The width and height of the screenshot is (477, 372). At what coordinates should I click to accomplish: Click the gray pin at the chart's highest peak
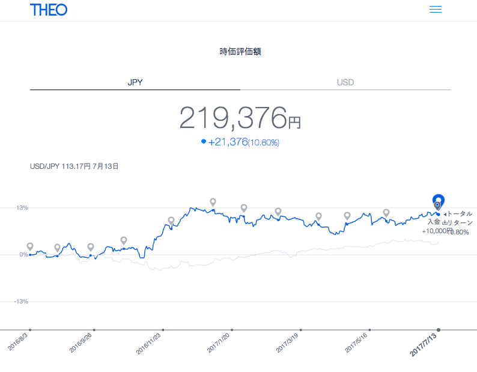coord(213,203)
